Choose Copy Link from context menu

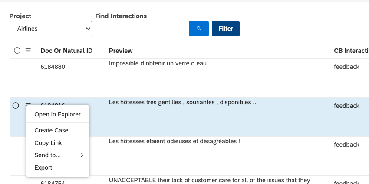[48, 143]
